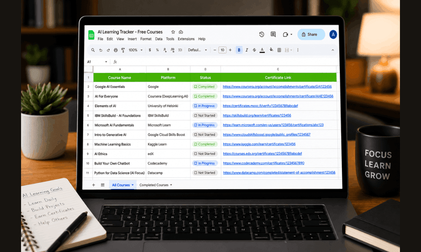Switch to the All Courses tab
This screenshot has width=421, height=252.
(123, 185)
